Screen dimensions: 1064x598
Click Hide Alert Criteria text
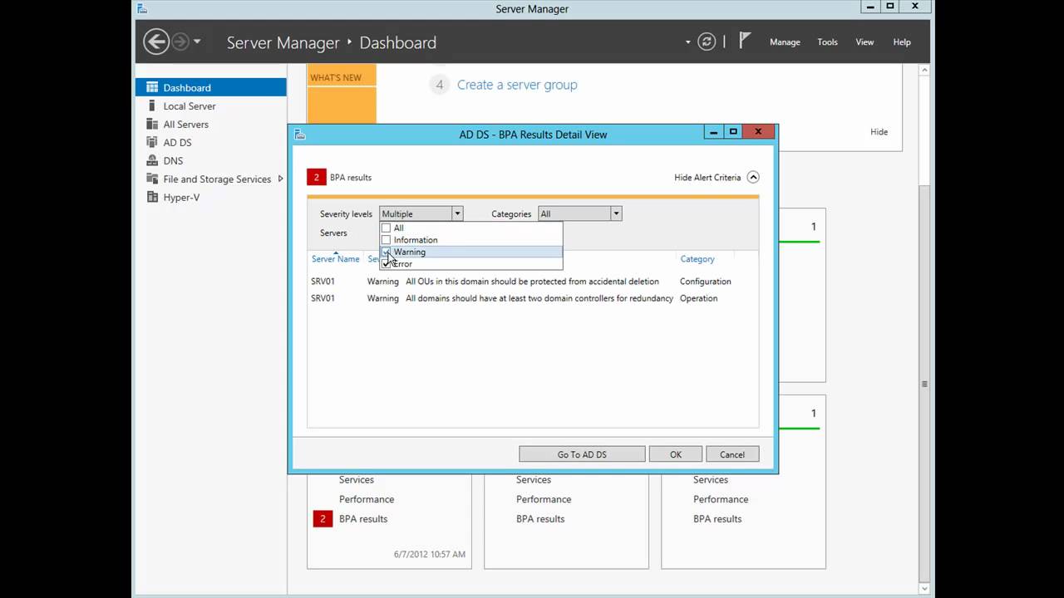707,177
